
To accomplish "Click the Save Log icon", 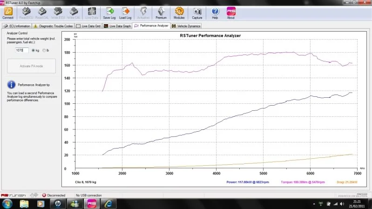I will click(x=109, y=11).
